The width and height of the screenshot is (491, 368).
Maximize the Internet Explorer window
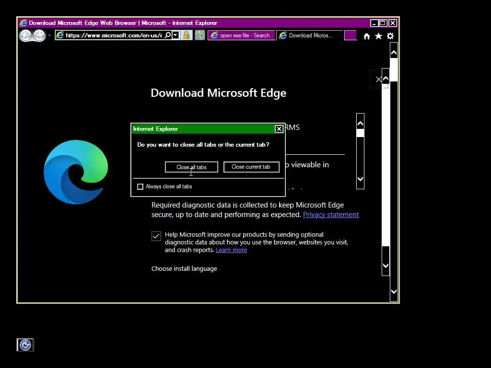click(x=383, y=23)
